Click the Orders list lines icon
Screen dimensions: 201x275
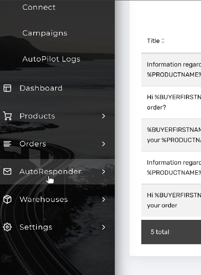[8, 144]
